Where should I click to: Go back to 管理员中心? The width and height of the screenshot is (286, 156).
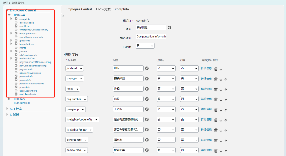pyautogui.click(x=19, y=3)
